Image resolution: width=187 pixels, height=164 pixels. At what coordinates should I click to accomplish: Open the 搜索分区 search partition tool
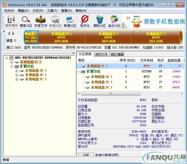click(x=26, y=21)
